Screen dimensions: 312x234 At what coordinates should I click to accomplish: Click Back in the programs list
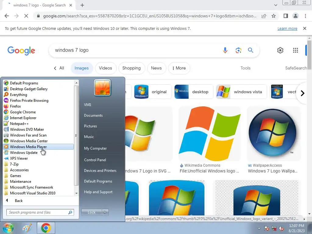pyautogui.click(x=19, y=200)
